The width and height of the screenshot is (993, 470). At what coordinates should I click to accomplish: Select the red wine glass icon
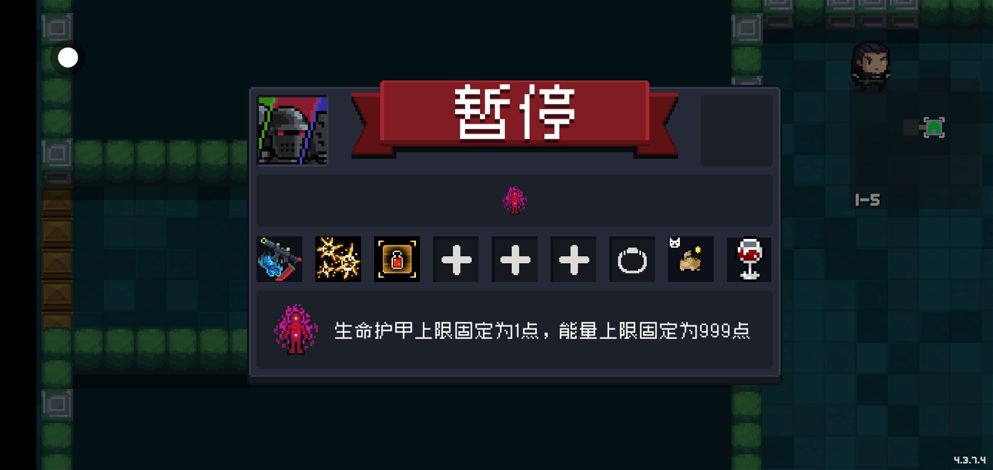tap(749, 259)
